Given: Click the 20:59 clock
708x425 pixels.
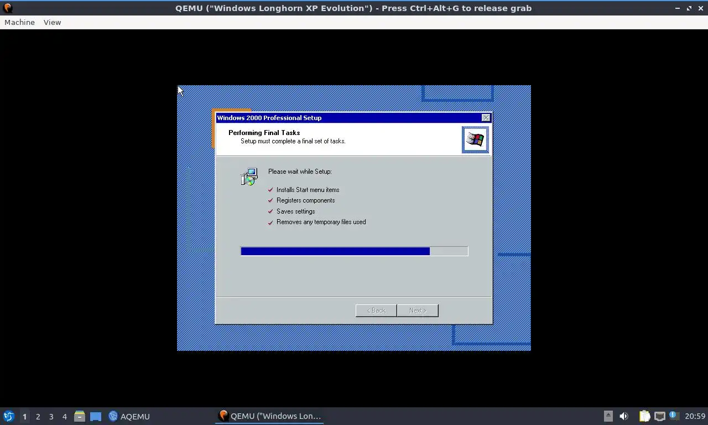Looking at the screenshot, I should click(x=695, y=416).
